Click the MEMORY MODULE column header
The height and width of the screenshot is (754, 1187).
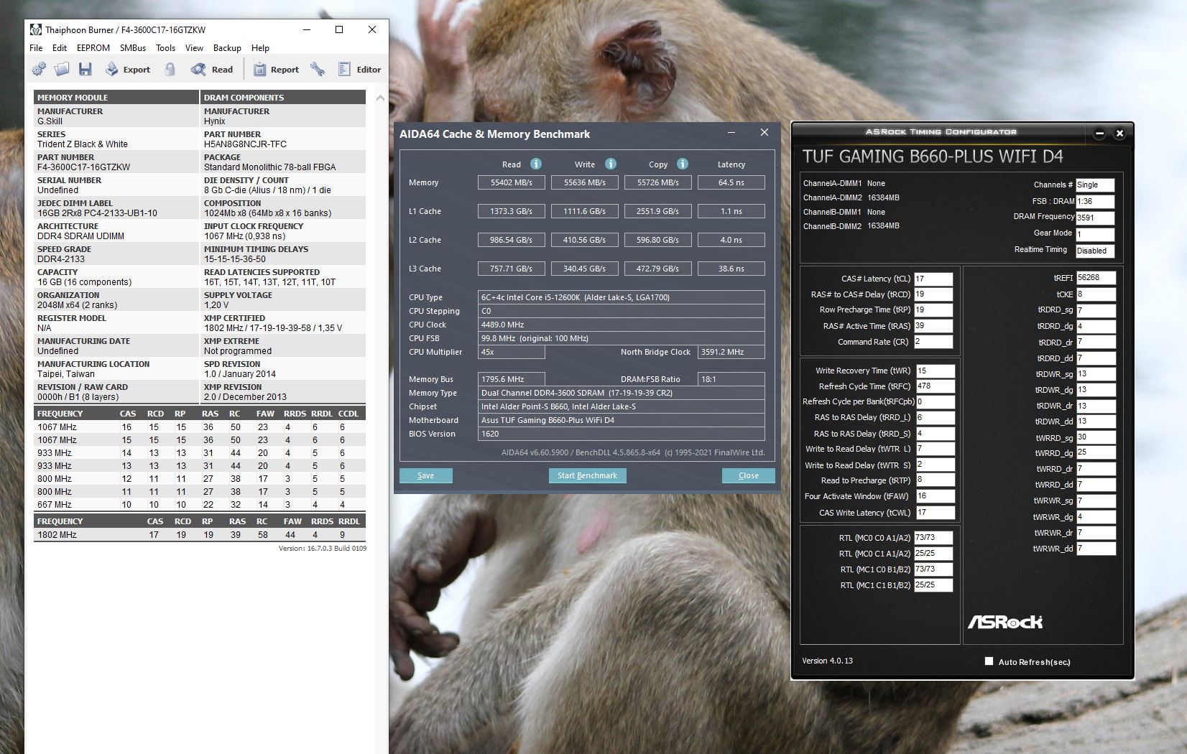pyautogui.click(x=116, y=97)
